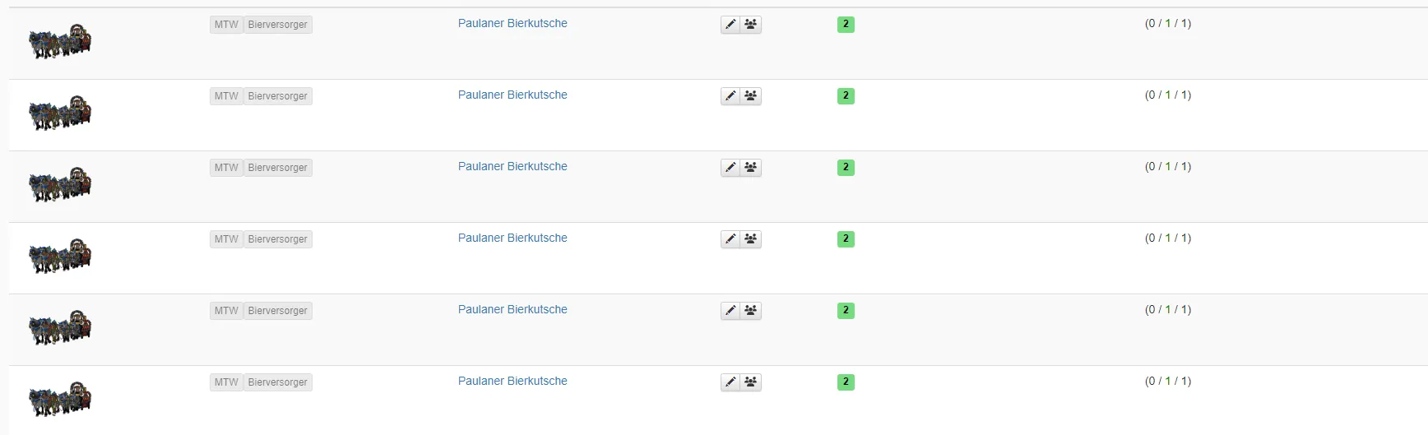Click green status badge 2 in first row

click(846, 25)
